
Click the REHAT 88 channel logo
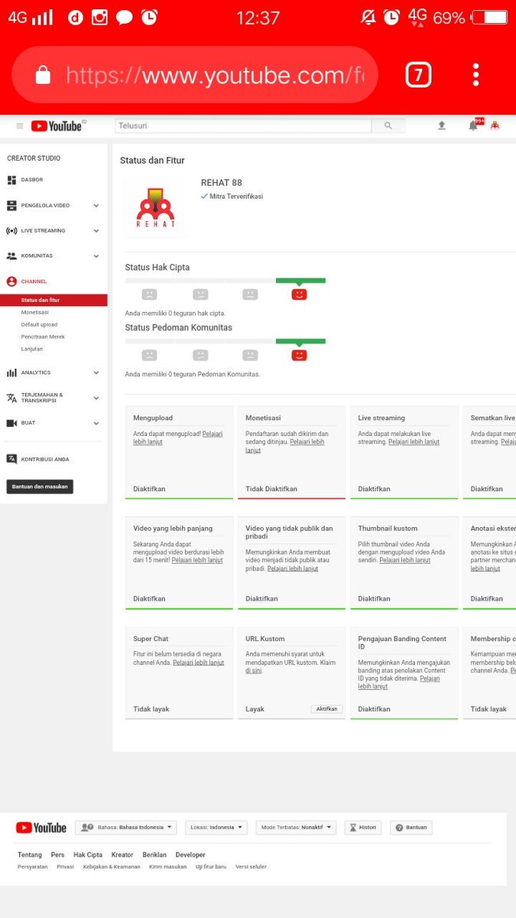(155, 208)
